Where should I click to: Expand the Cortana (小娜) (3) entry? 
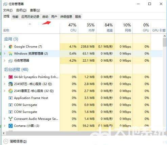pos(4,126)
